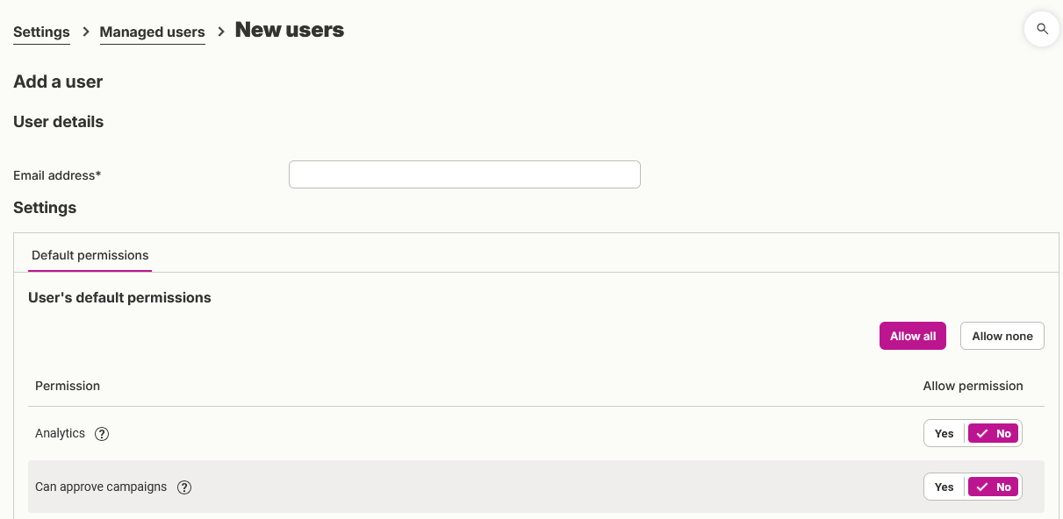Click the Allow all button
The width and height of the screenshot is (1063, 519).
coord(913,336)
